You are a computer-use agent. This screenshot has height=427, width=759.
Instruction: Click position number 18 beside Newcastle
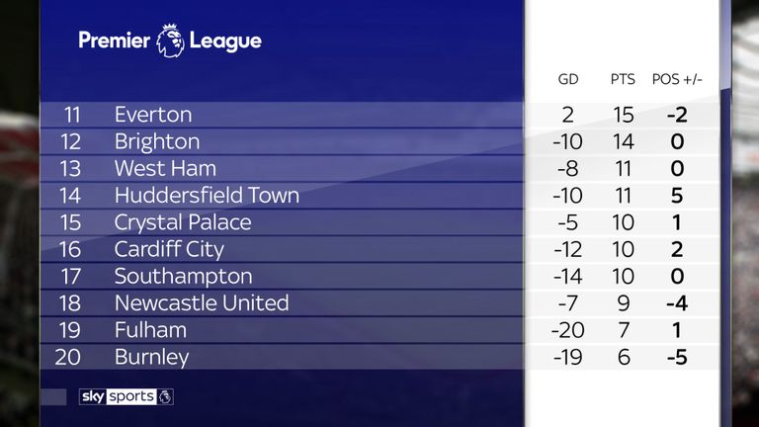(71, 302)
